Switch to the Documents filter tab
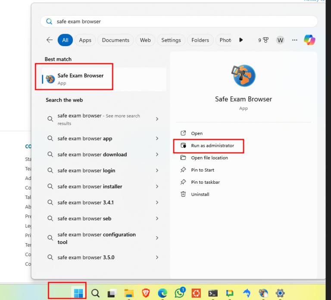Viewport: 331px width, 300px height. pos(116,40)
